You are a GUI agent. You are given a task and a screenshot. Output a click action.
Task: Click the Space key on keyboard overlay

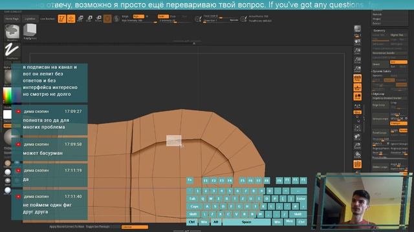246,222
